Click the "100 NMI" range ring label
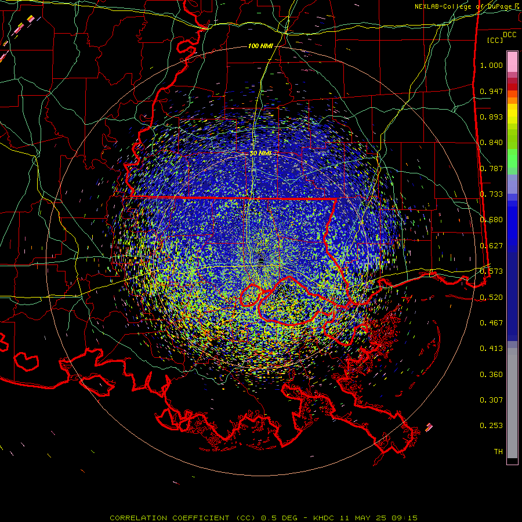The width and height of the screenshot is (522, 522). pos(260,46)
